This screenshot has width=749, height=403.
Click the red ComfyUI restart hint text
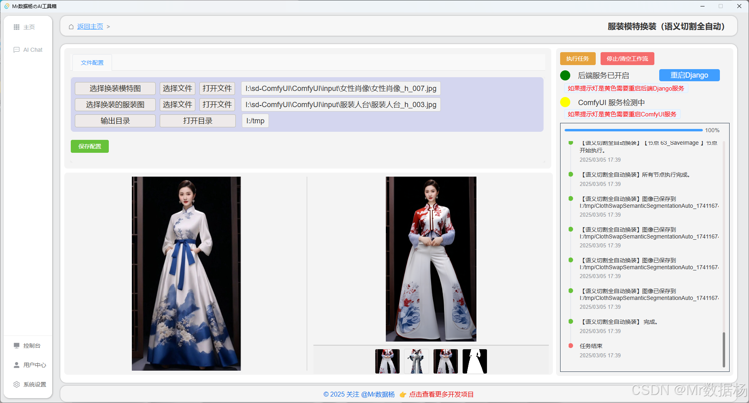pos(622,114)
